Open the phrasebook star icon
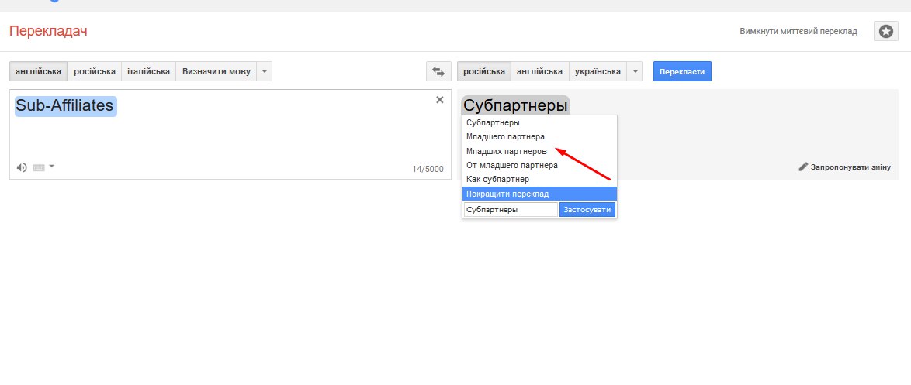 click(886, 31)
